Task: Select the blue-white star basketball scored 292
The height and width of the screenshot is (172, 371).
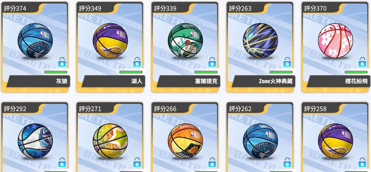Action: (35, 141)
